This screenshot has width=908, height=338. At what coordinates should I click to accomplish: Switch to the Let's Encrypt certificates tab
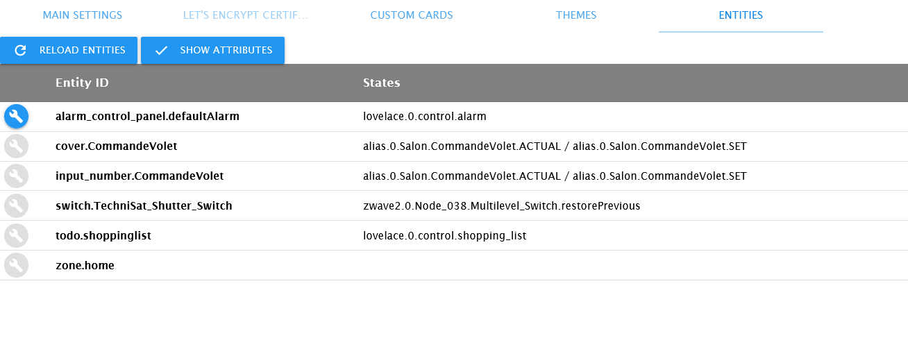tap(245, 15)
